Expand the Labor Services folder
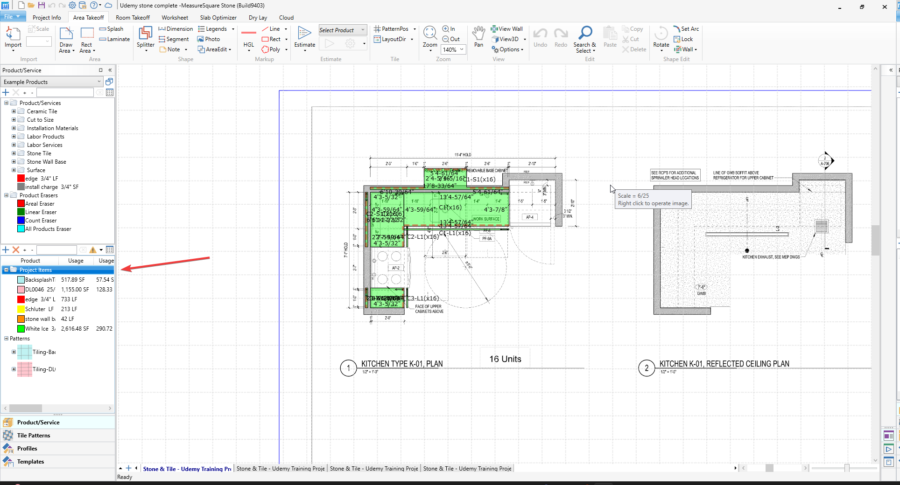 pos(14,145)
